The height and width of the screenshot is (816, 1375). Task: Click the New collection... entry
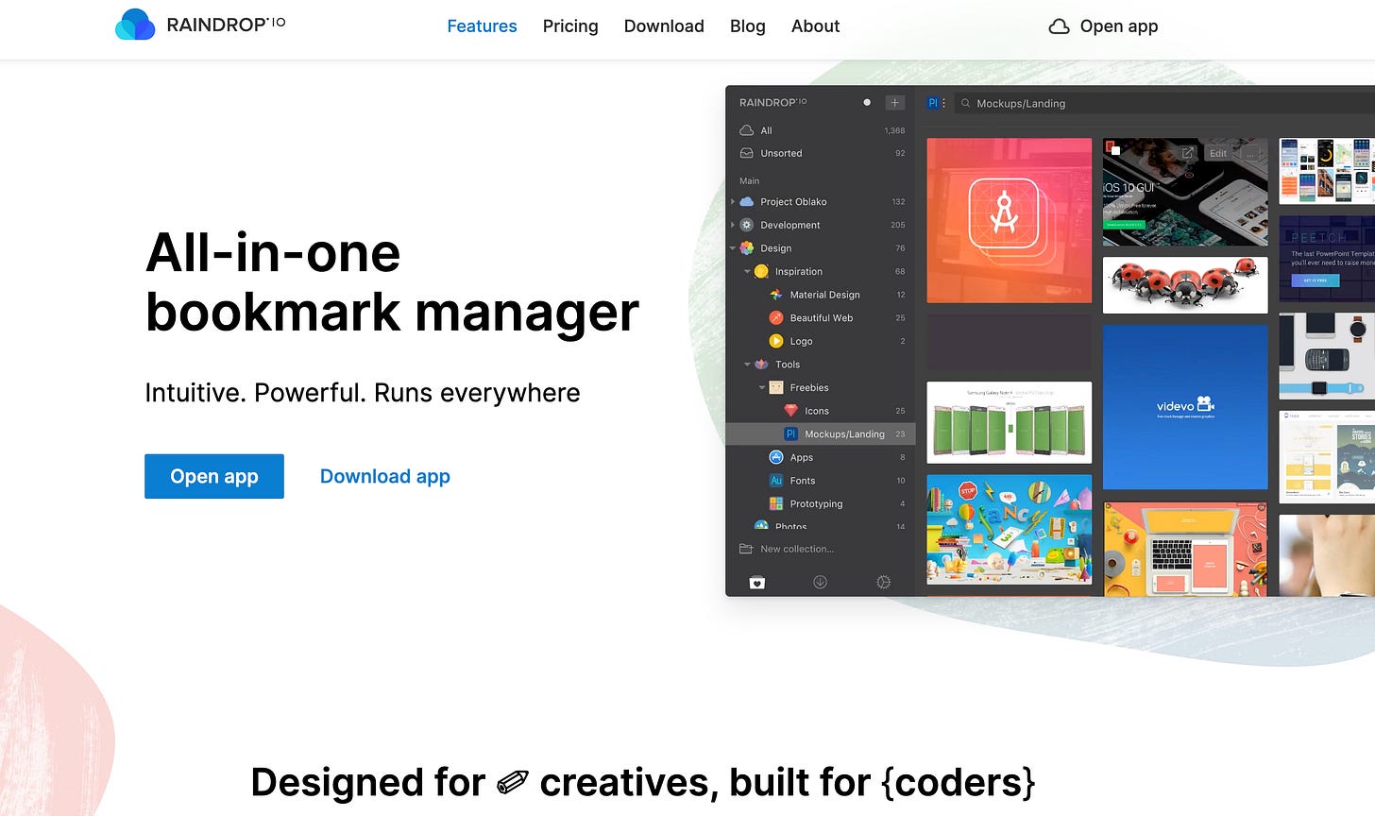click(797, 549)
